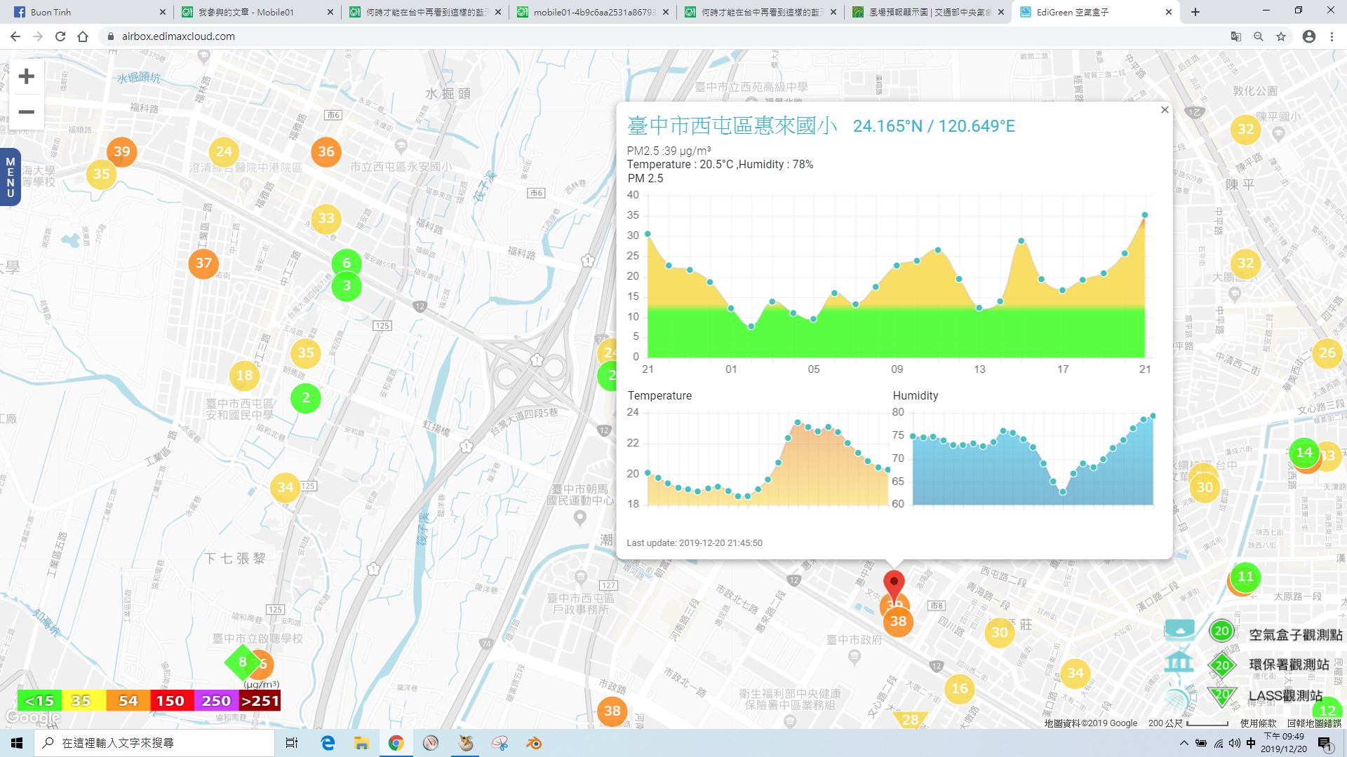Open Windows Start menu
The image size is (1347, 757).
coord(17,743)
